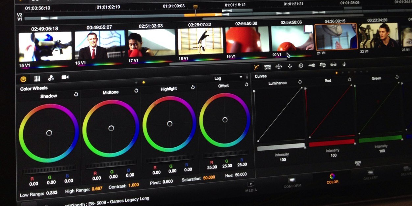Adjust the Midtone master jog wheel
The height and width of the screenshot is (206, 412).
(x=111, y=164)
